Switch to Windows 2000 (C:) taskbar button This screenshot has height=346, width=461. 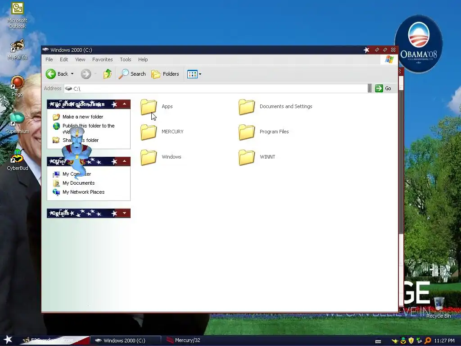click(125, 341)
